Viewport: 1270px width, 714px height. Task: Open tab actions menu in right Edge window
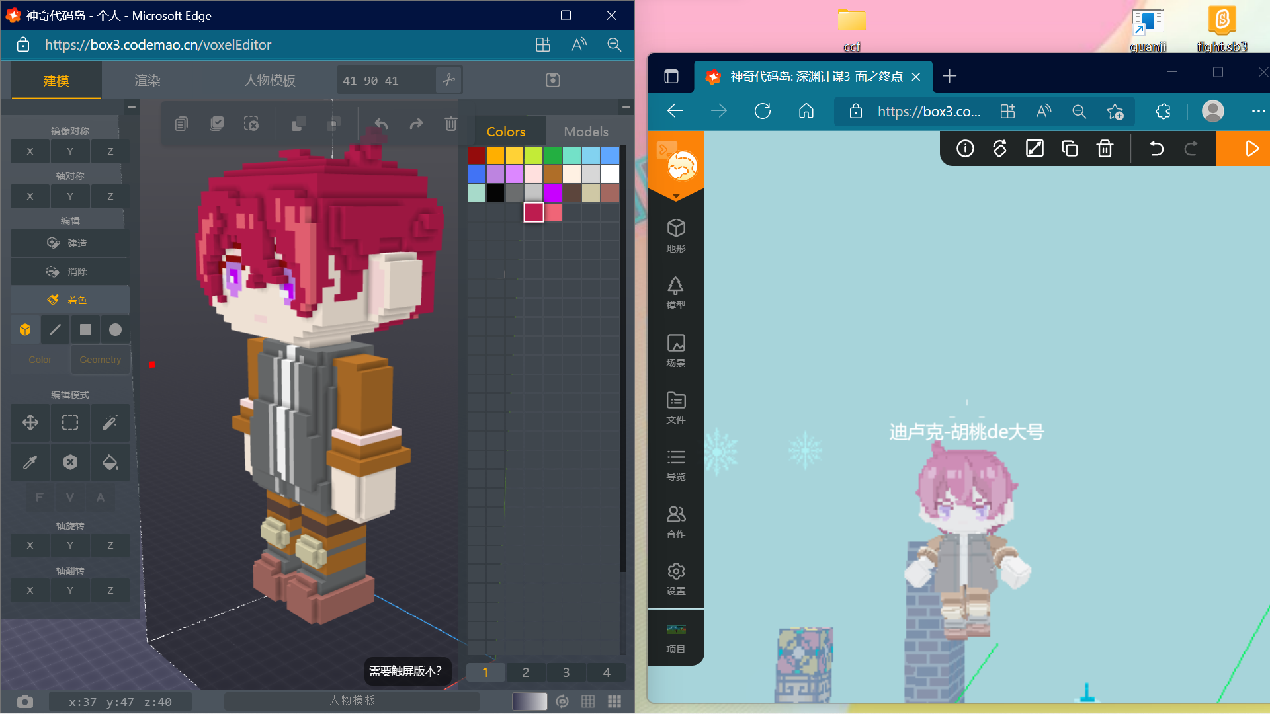[x=671, y=77]
